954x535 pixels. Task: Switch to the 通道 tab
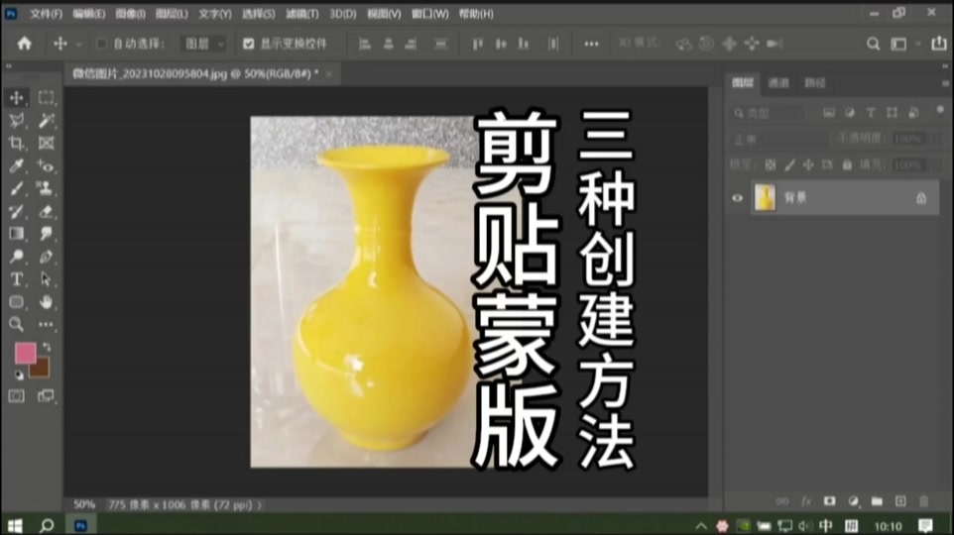(x=778, y=82)
